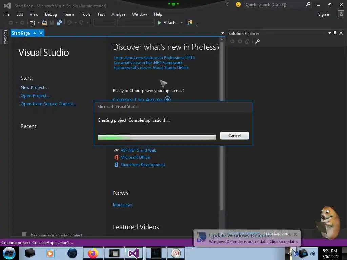Screen dimensions: 347x260
Task: Click the Update Windows Defender notification
Action: [247, 238]
